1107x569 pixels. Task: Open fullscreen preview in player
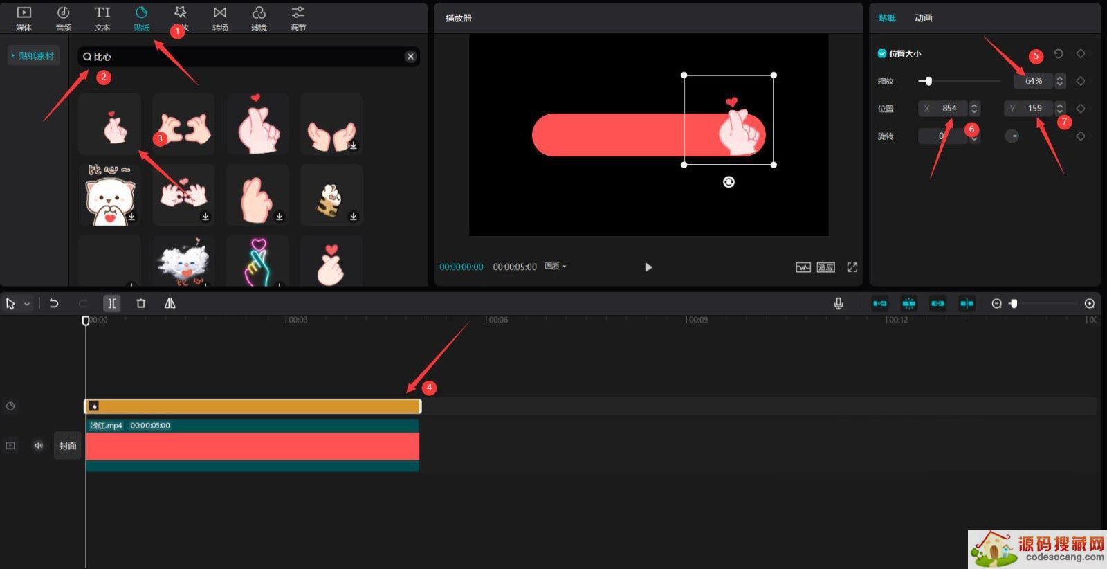click(x=852, y=267)
